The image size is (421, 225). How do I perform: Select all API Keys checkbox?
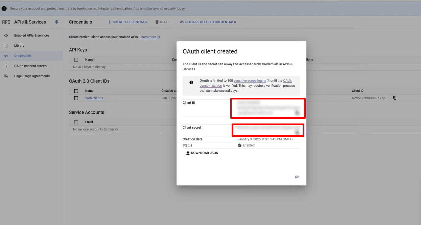point(76,60)
